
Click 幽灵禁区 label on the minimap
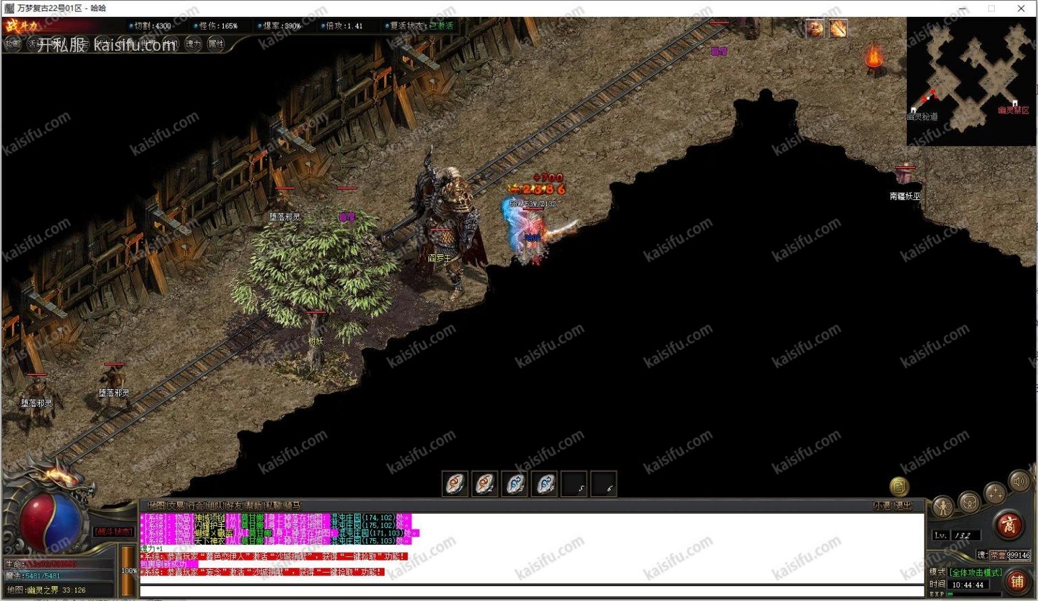tap(1014, 110)
